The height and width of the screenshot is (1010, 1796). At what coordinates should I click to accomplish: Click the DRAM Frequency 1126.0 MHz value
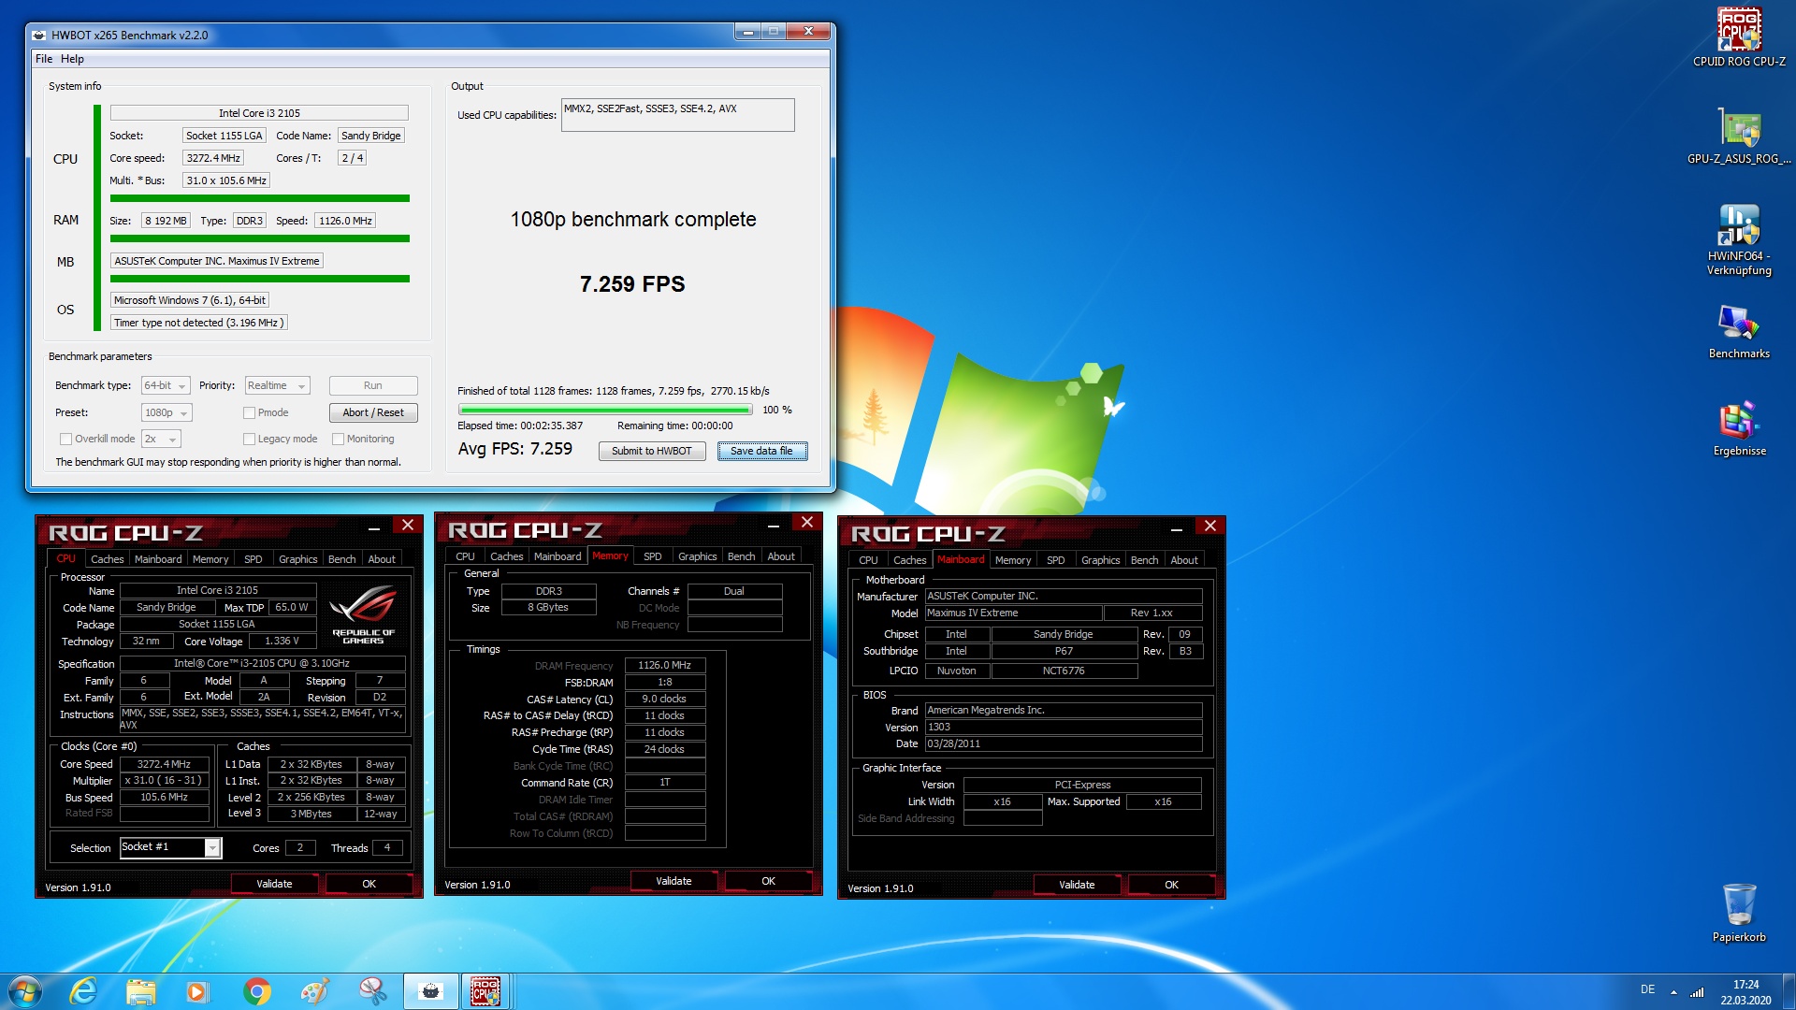click(664, 665)
